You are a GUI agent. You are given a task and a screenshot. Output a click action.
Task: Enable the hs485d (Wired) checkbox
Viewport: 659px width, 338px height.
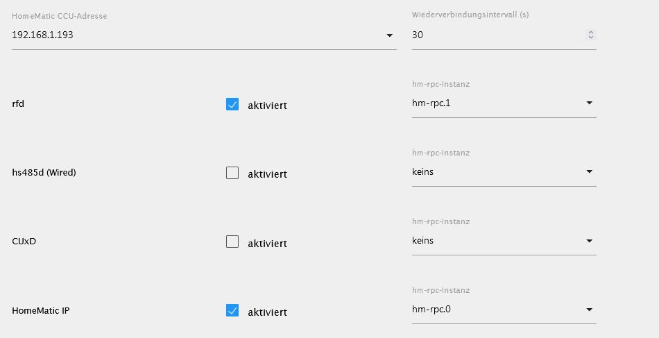pos(232,174)
